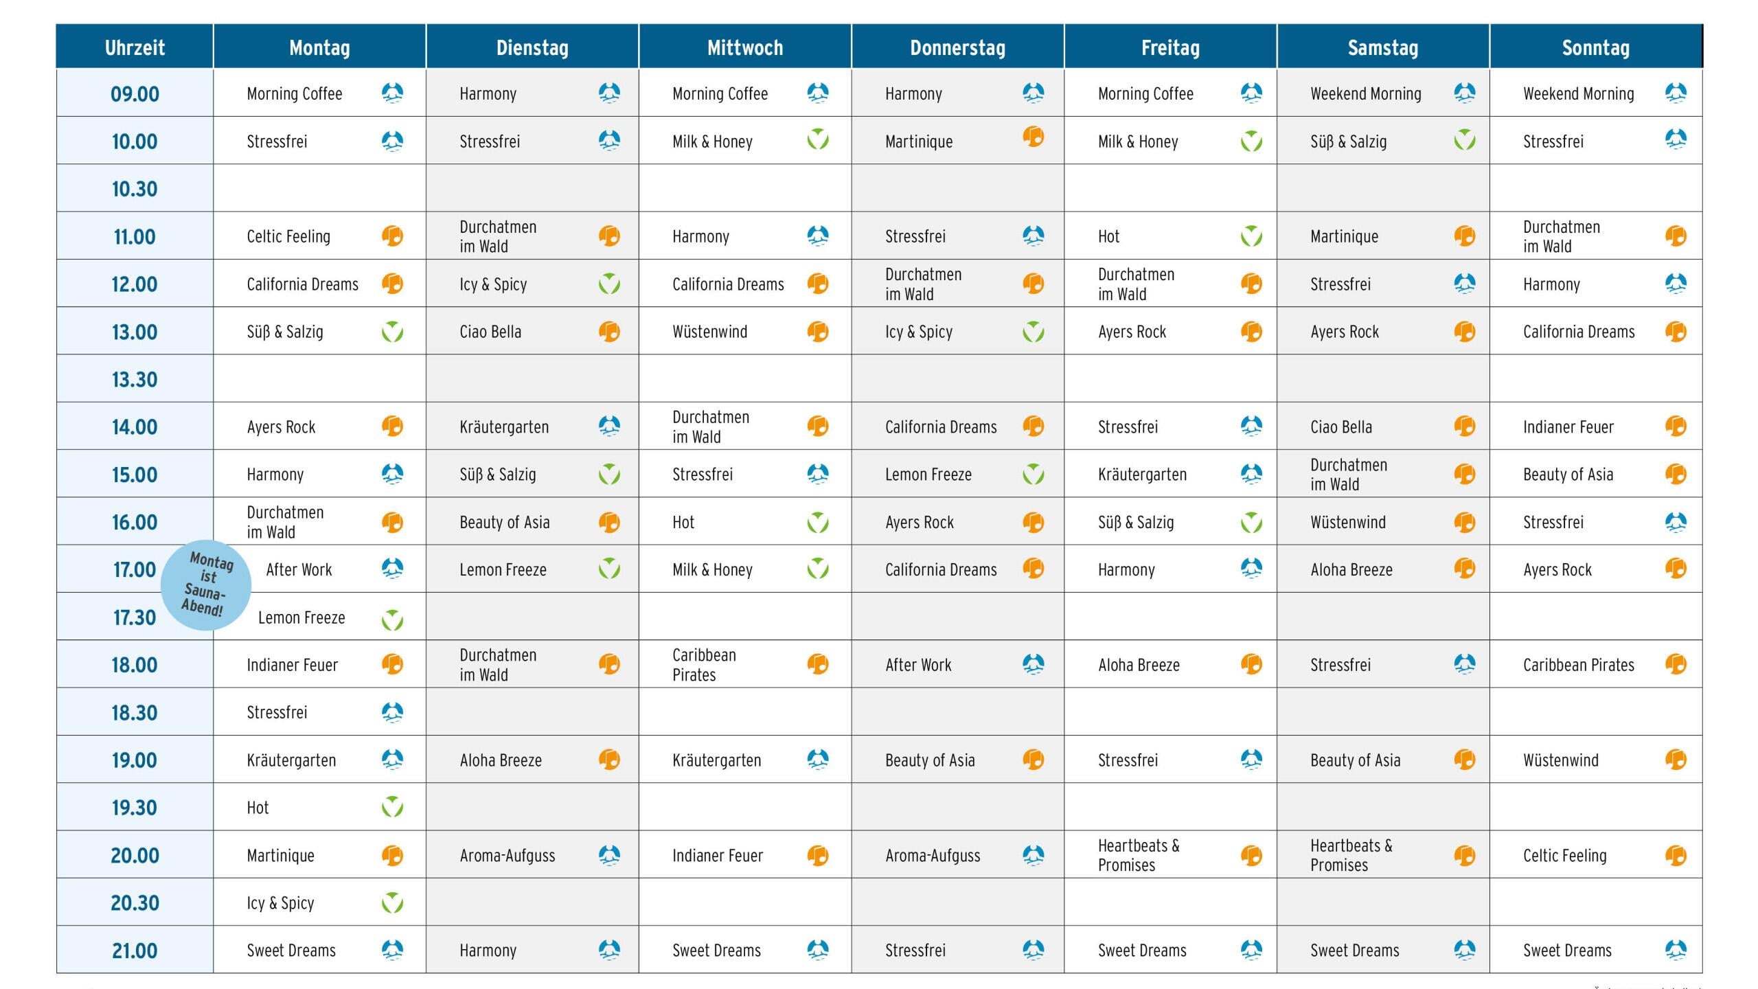The height and width of the screenshot is (989, 1758).
Task: Click the Donnerstag column header
Action: click(x=957, y=47)
